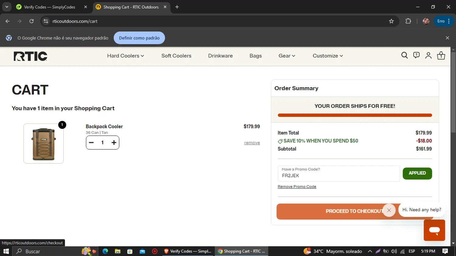The width and height of the screenshot is (456, 256).
Task: Close the Verify Codes — SimplyCodes tab
Action: tap(86, 7)
